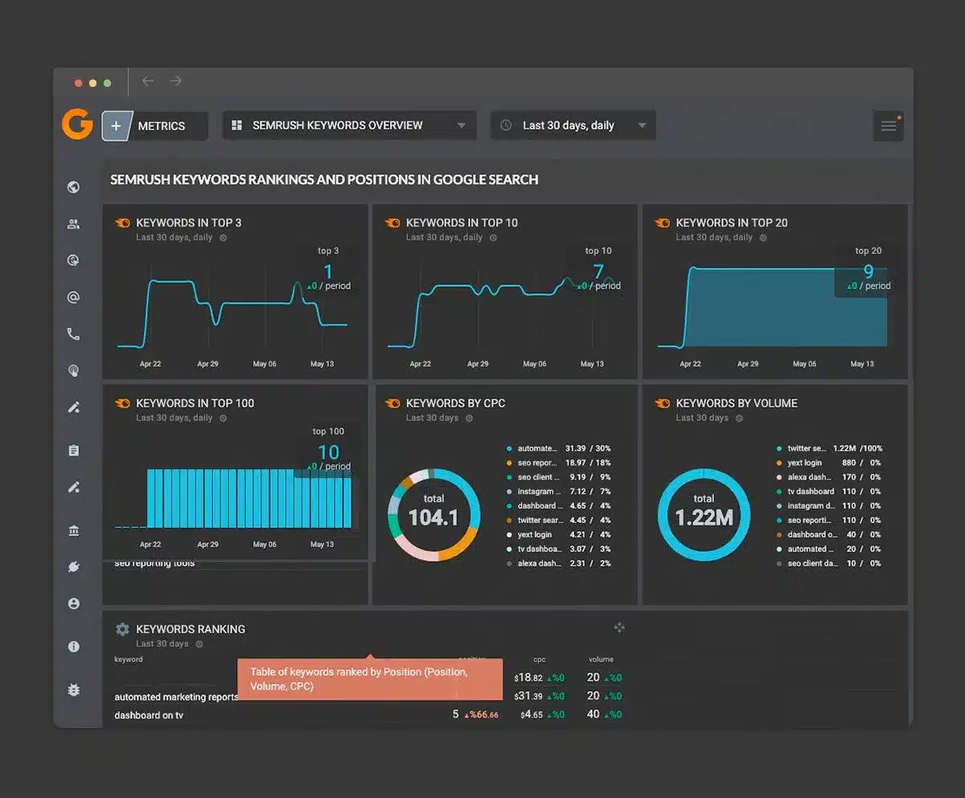
Task: Open the plug integrations icon in sidebar
Action: 74,567
